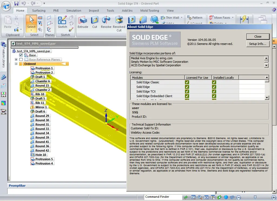The width and height of the screenshot is (277, 201).
Task: Choose the Revolve tool
Action: coord(106,22)
